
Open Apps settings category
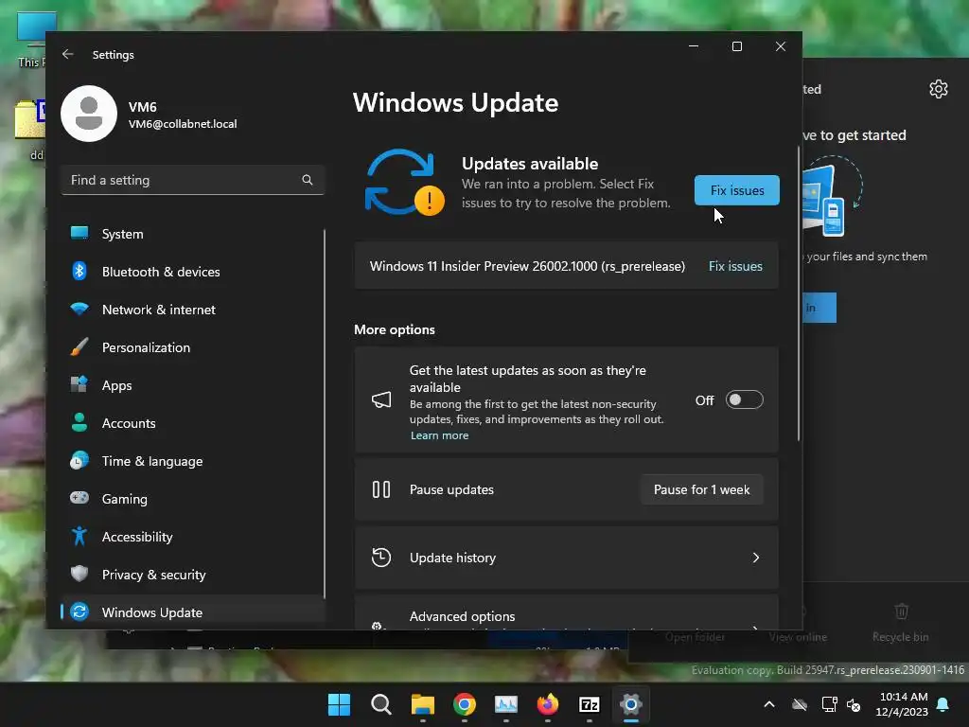(193, 385)
